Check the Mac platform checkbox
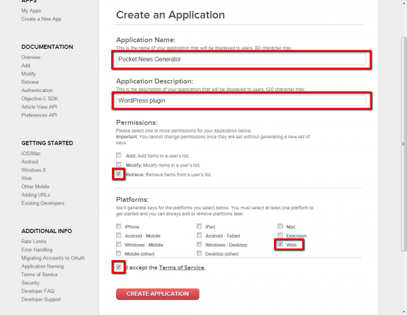The image size is (407, 315). tap(280, 226)
